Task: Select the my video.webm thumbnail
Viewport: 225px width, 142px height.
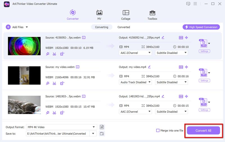Action: tap(24, 75)
